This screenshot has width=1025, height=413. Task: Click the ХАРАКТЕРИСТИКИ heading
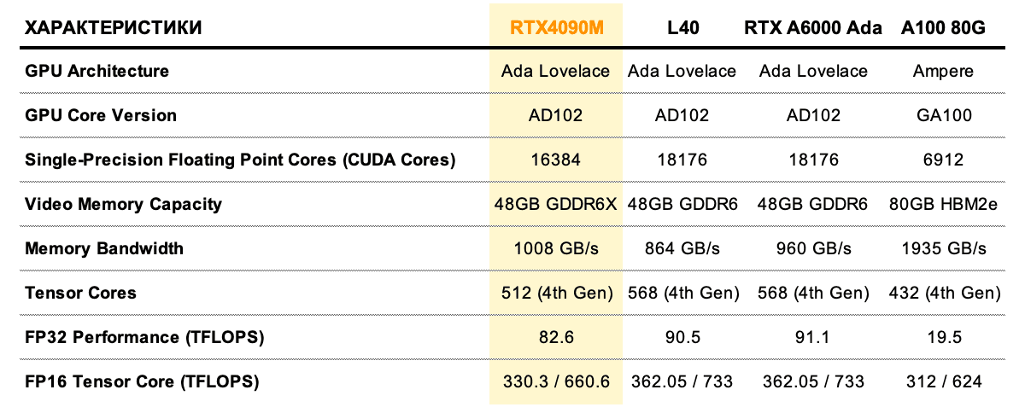114,27
